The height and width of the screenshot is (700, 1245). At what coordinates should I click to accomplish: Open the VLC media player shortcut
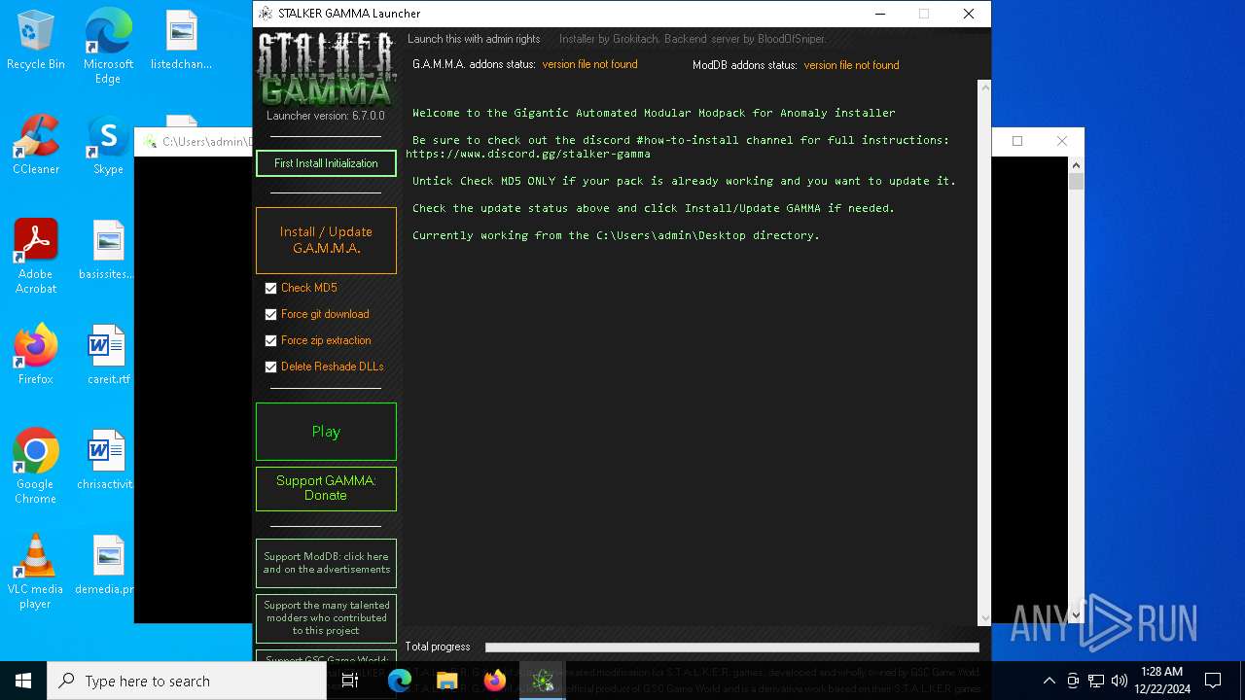click(x=36, y=572)
